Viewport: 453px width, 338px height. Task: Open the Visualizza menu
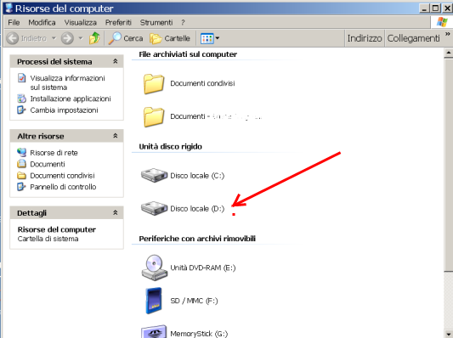pos(80,23)
